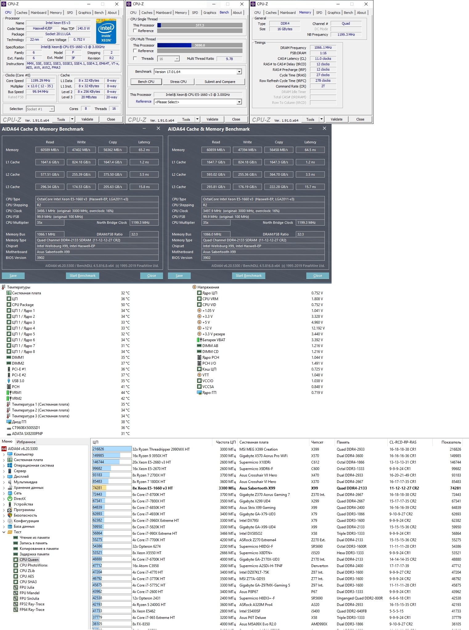The width and height of the screenshot is (469, 630).
Task: Click the Операционная система Windows icon
Action: pyautogui.click(x=10, y=465)
